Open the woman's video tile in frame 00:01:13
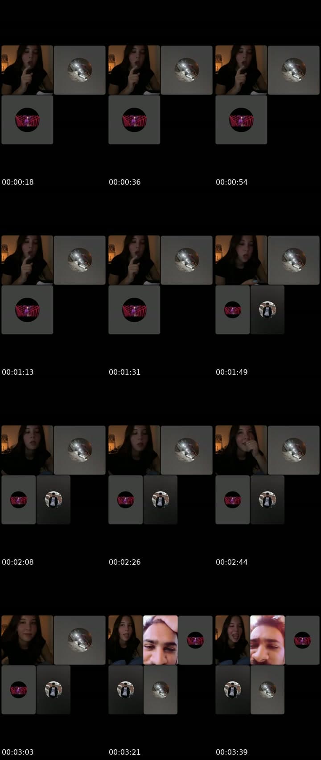This screenshot has width=321, height=760. [27, 260]
